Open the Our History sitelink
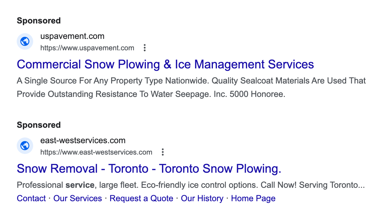389x222 pixels. click(x=202, y=199)
